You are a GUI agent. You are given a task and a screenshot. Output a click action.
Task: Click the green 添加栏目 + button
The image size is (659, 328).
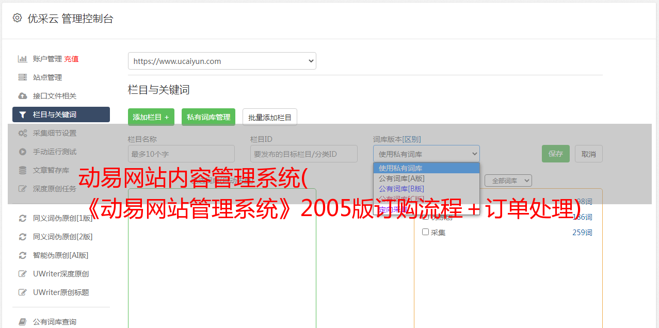point(151,117)
